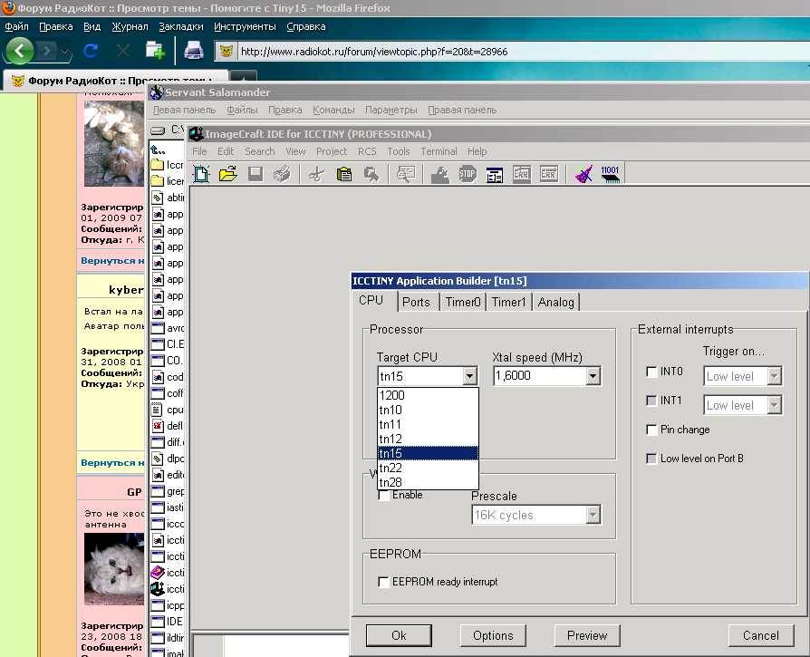
Task: Open the Prescale 16K cycles dropdown
Action: click(593, 515)
